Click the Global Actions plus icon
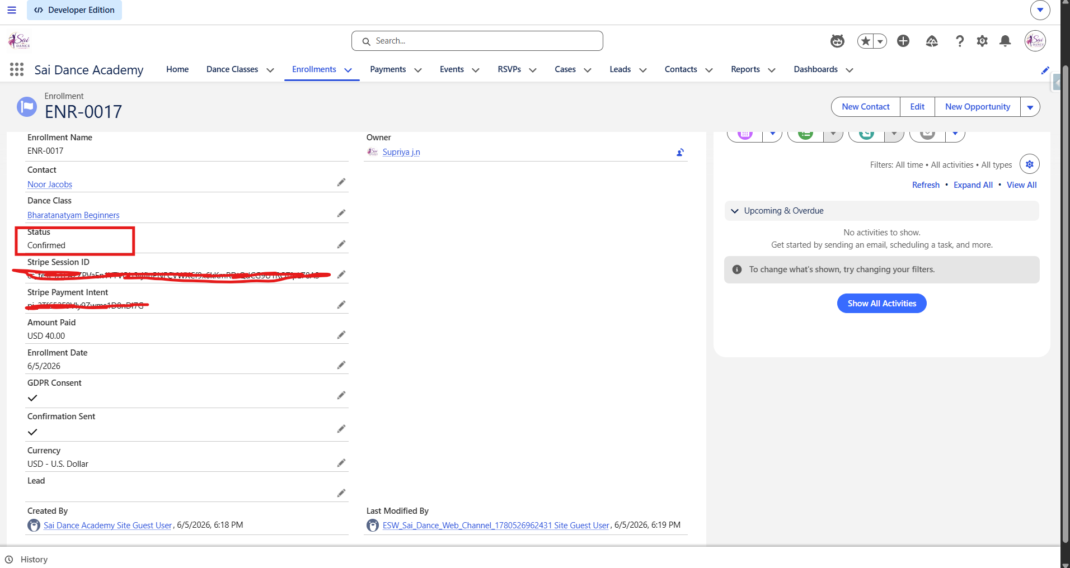 coord(903,41)
